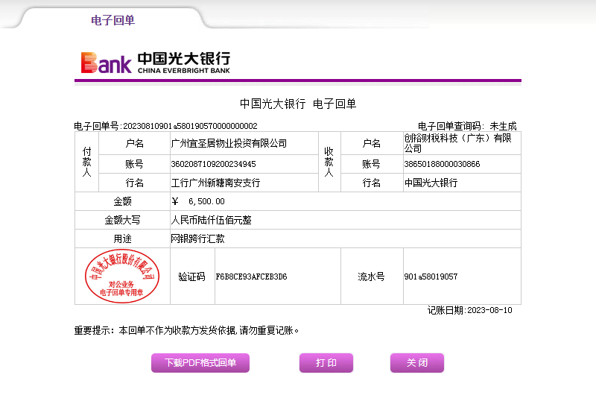The width and height of the screenshot is (596, 398).
Task: Click the 电子回单查询码 未生成 text
Action: (467, 126)
